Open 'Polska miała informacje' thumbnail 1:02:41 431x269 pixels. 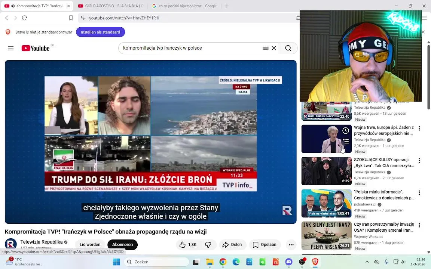point(327,203)
